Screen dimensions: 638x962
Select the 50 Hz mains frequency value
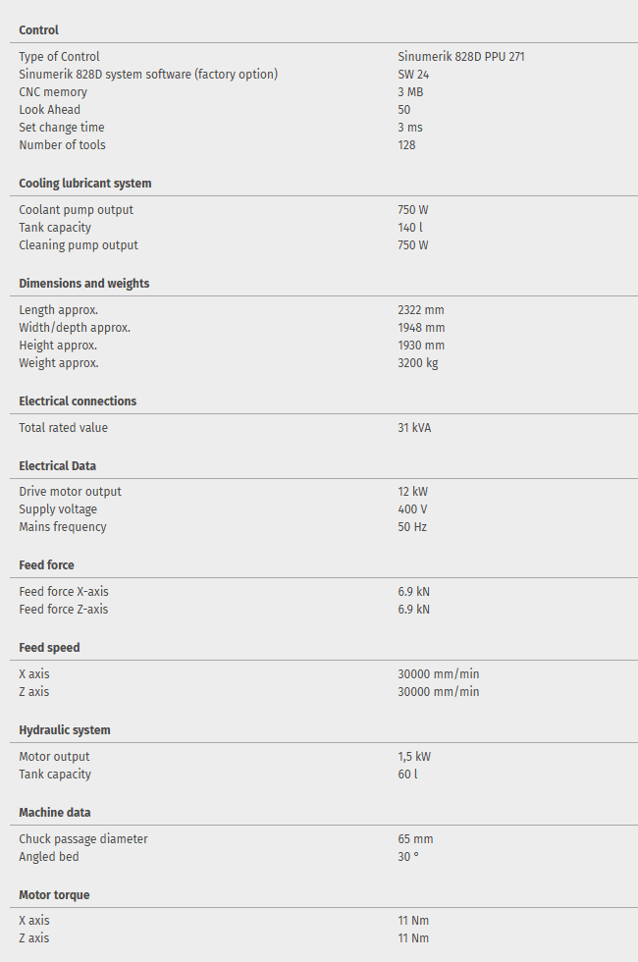(412, 527)
